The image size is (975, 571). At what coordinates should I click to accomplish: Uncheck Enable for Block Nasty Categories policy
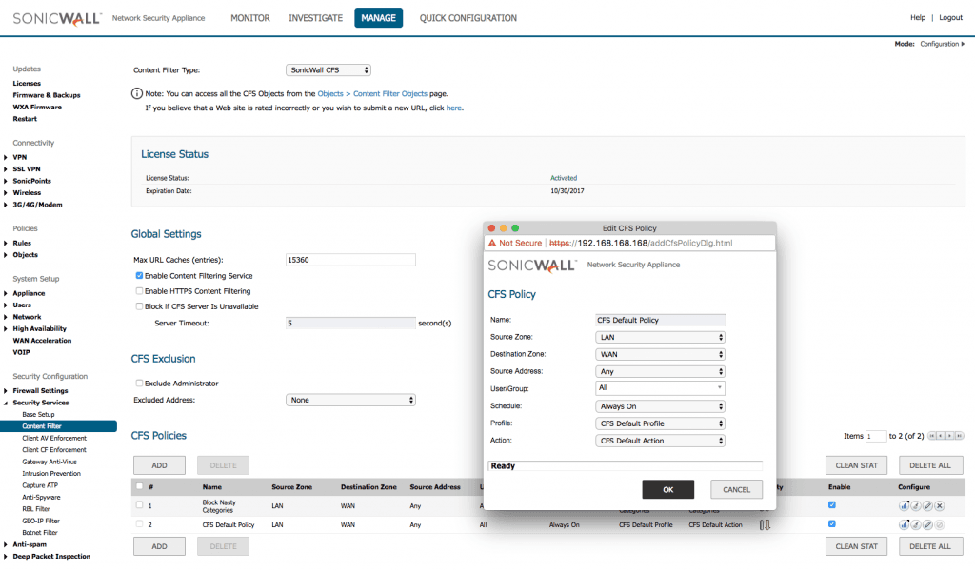coord(832,504)
